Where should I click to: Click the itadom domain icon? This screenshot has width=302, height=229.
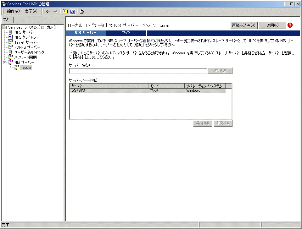click(16, 68)
